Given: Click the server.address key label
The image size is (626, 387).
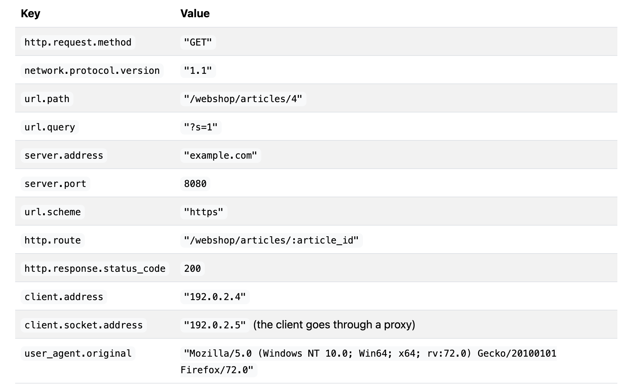Looking at the screenshot, I should click(x=64, y=155).
